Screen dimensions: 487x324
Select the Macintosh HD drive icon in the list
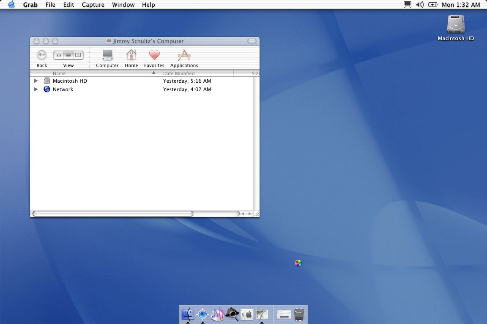(x=47, y=81)
